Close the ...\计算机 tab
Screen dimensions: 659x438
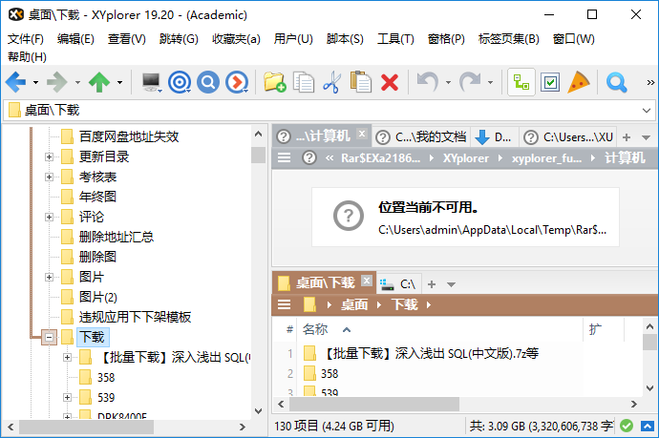[x=361, y=134]
